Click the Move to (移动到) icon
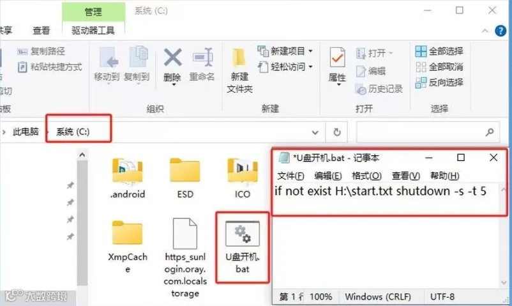 click(x=107, y=57)
